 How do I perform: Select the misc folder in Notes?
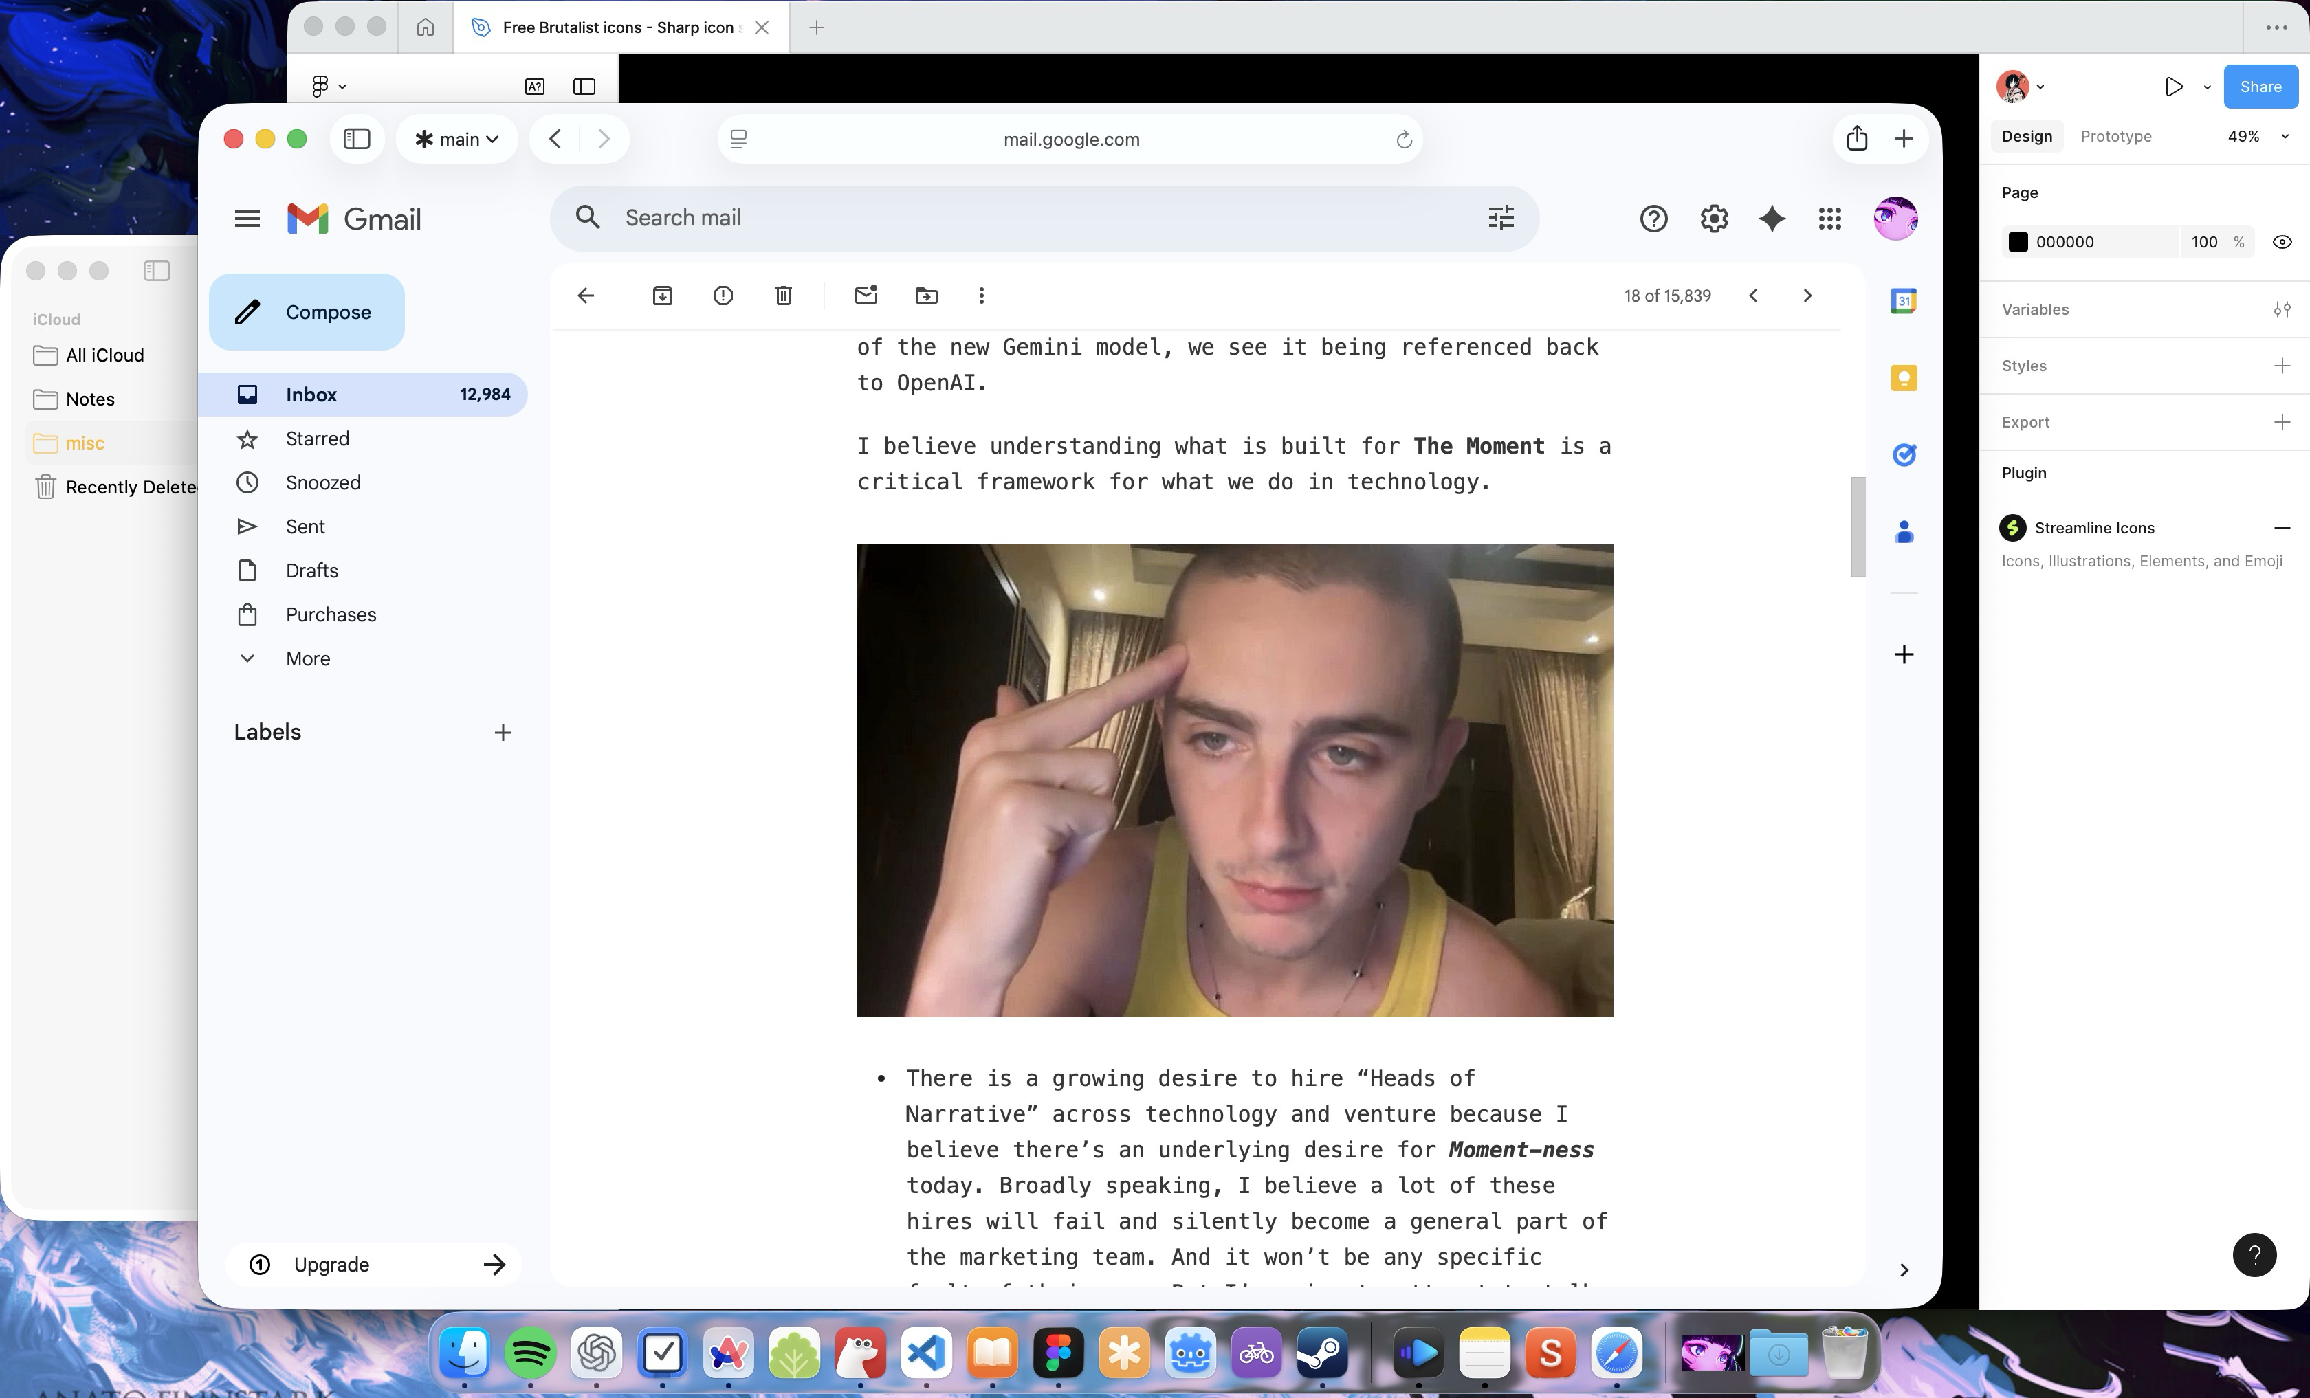[111, 443]
